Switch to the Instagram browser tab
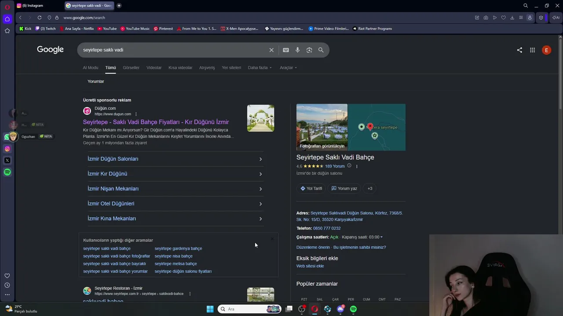563x316 pixels. click(x=39, y=6)
